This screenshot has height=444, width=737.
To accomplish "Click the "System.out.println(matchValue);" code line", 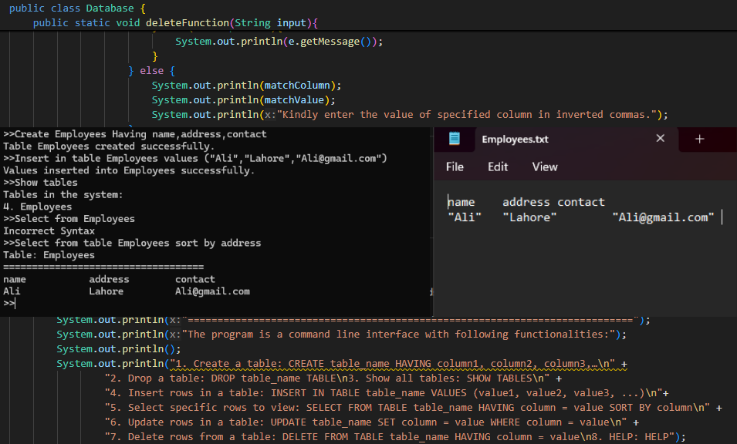I will pos(243,100).
